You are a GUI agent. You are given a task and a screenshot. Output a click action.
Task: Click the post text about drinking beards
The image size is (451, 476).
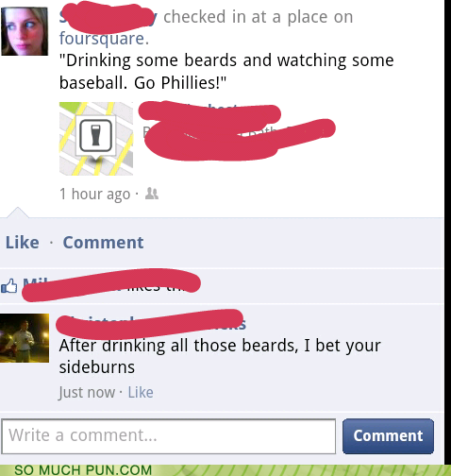226,72
